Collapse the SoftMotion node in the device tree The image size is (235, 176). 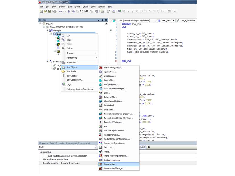(x=47, y=62)
